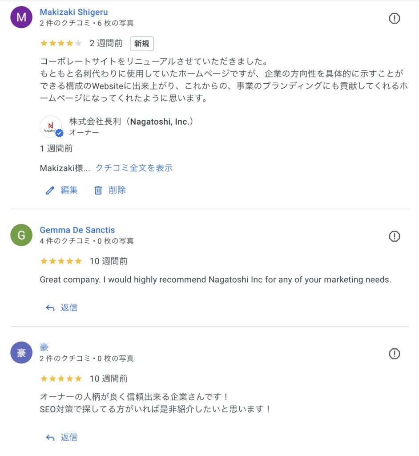The width and height of the screenshot is (419, 456).
Task: Open Makizaki Shigeru's profile name link
Action: point(74,12)
